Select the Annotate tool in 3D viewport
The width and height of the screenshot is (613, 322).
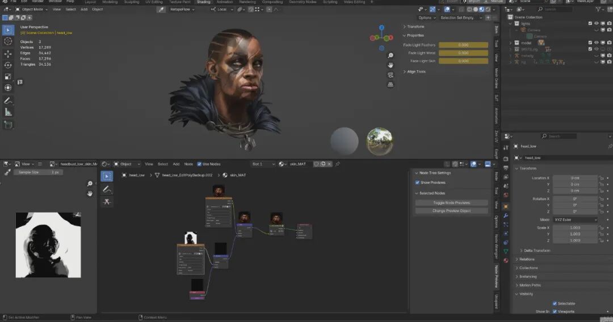tap(8, 101)
